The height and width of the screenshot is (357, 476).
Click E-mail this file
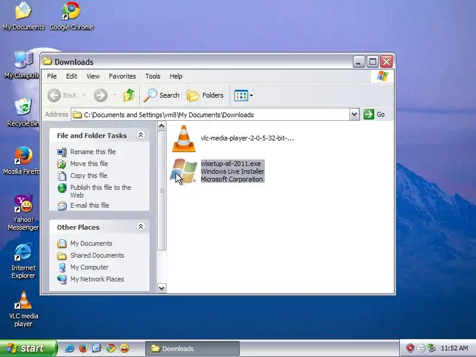tap(90, 205)
